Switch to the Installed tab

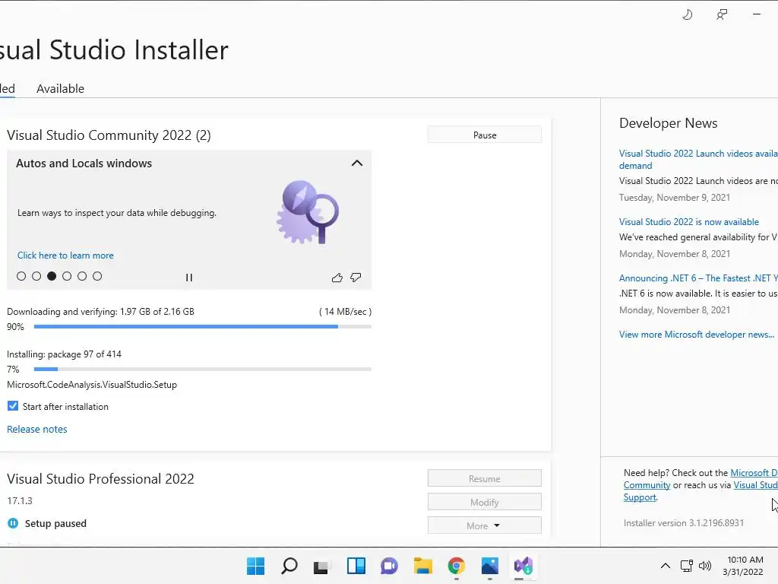[x=8, y=88]
